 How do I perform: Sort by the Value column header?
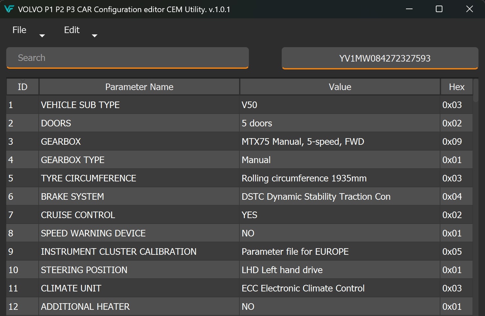coord(340,87)
